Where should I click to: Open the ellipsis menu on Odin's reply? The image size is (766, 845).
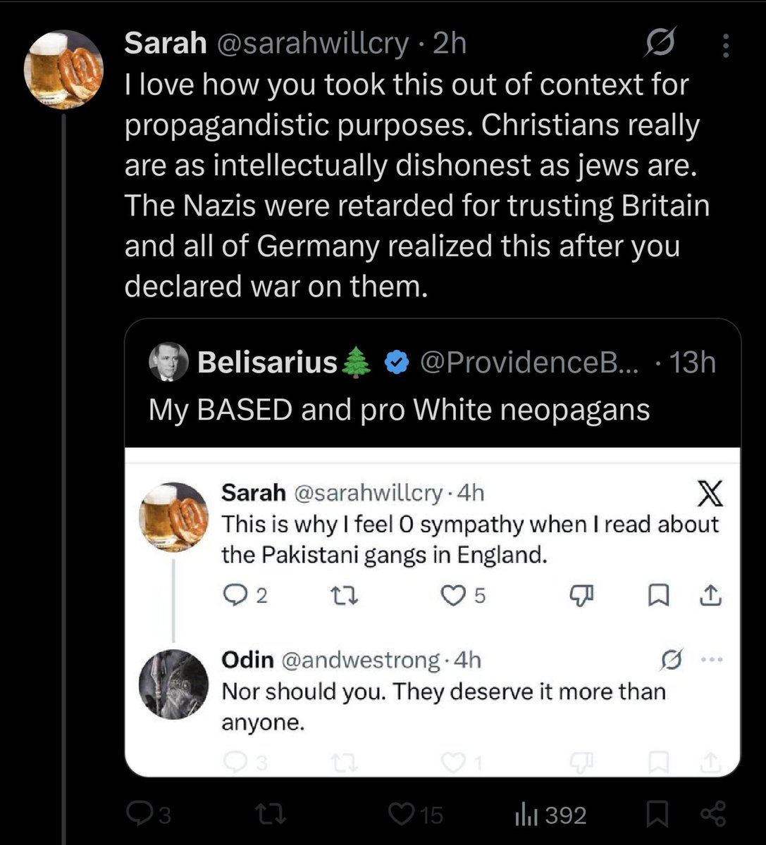711,660
